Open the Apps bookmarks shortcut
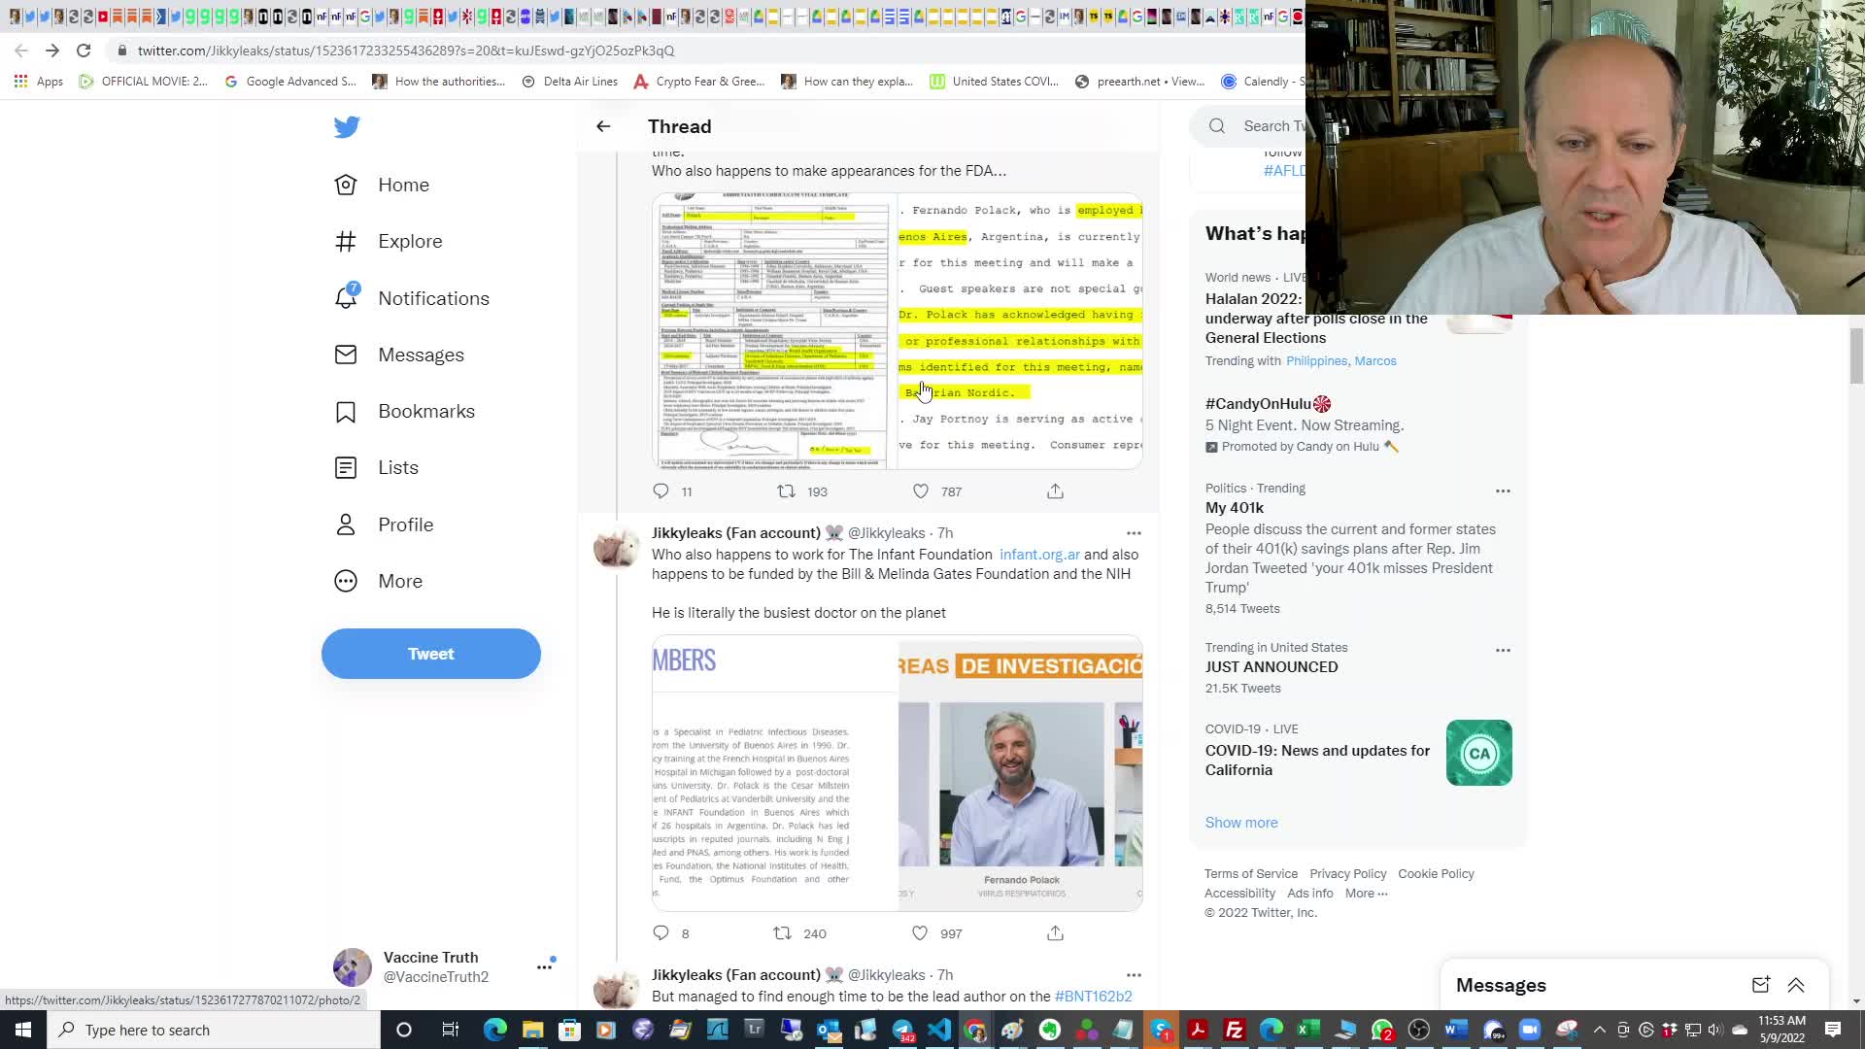 click(x=39, y=82)
